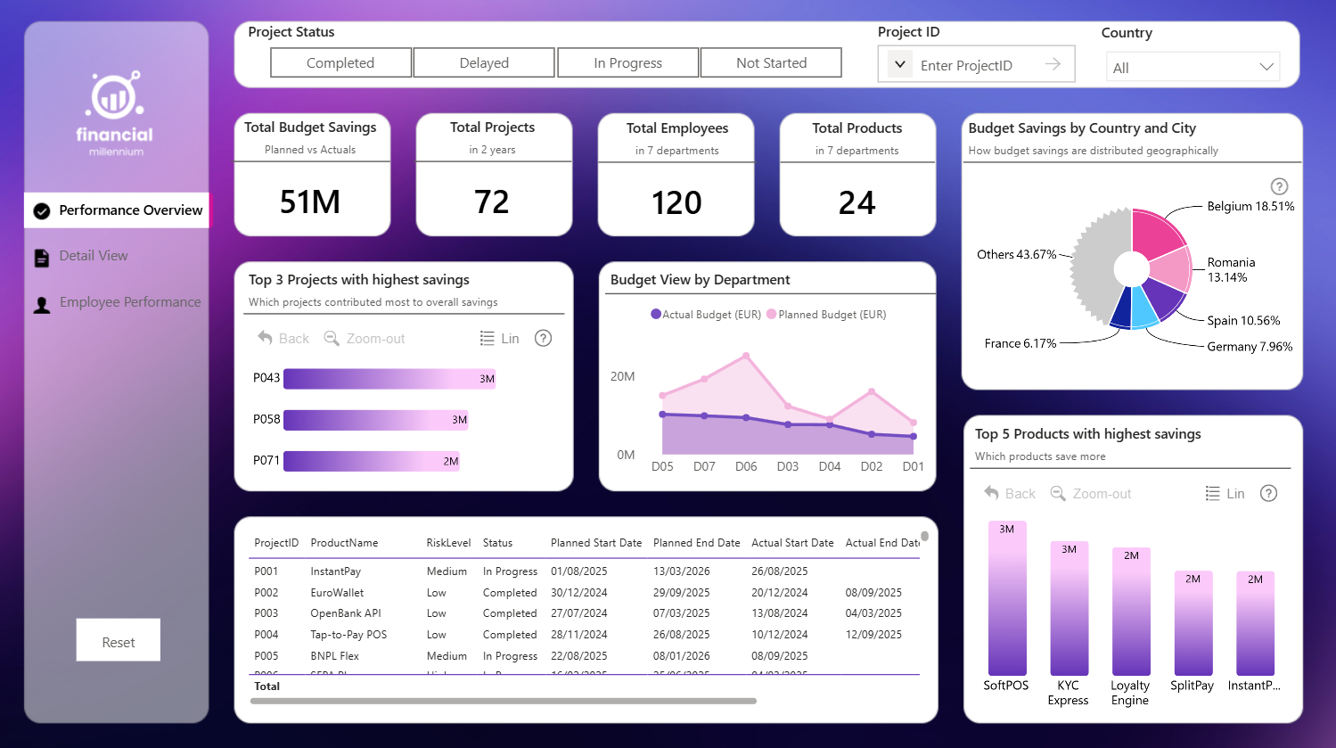Click the In Progress status button
1336x748 pixels.
[627, 62]
